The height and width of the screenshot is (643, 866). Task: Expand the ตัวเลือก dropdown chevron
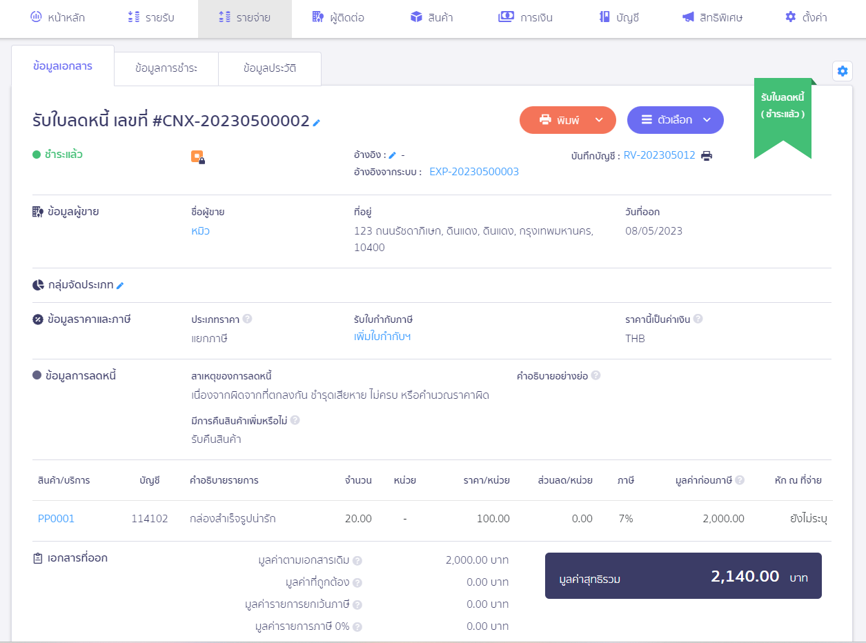(x=707, y=120)
